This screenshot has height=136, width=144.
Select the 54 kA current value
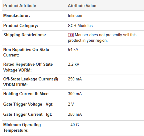coord(73,49)
